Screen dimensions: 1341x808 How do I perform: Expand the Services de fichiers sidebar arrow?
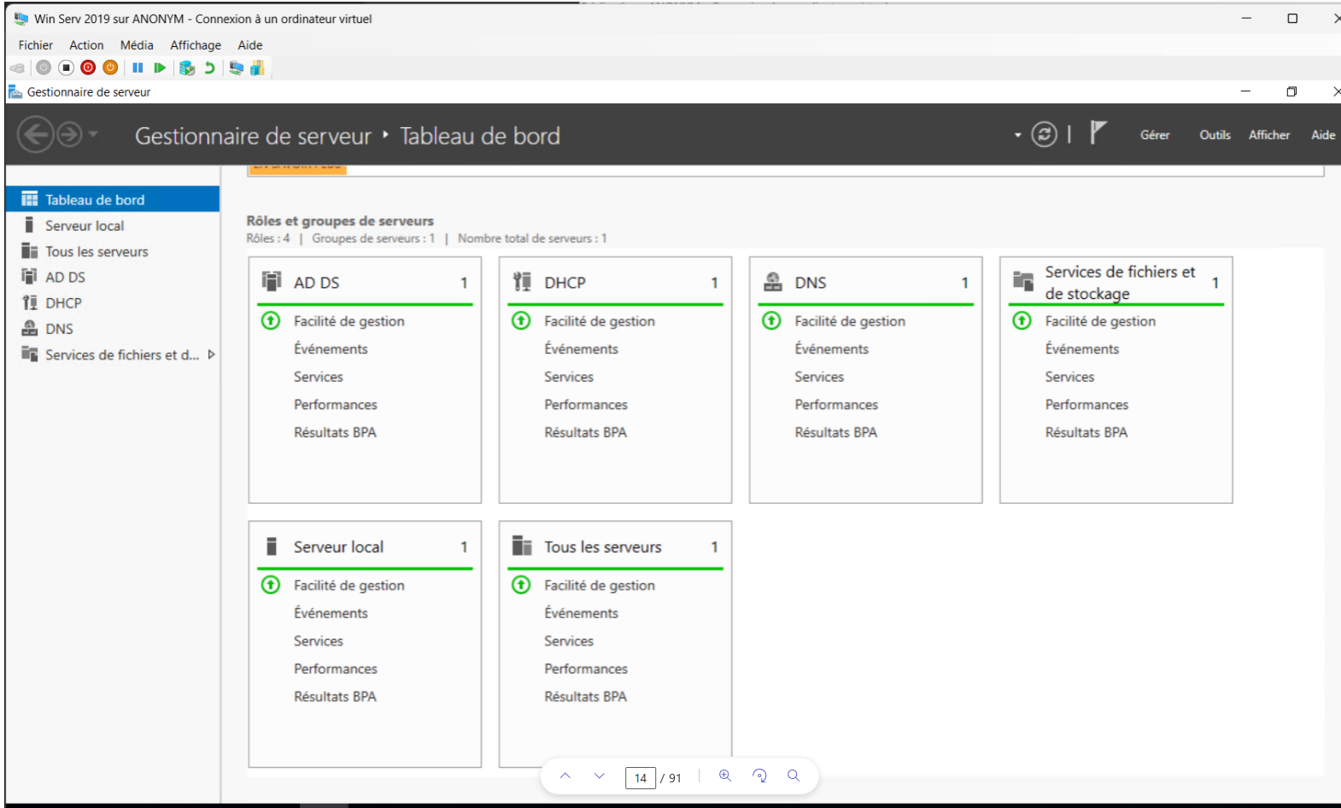tap(211, 354)
